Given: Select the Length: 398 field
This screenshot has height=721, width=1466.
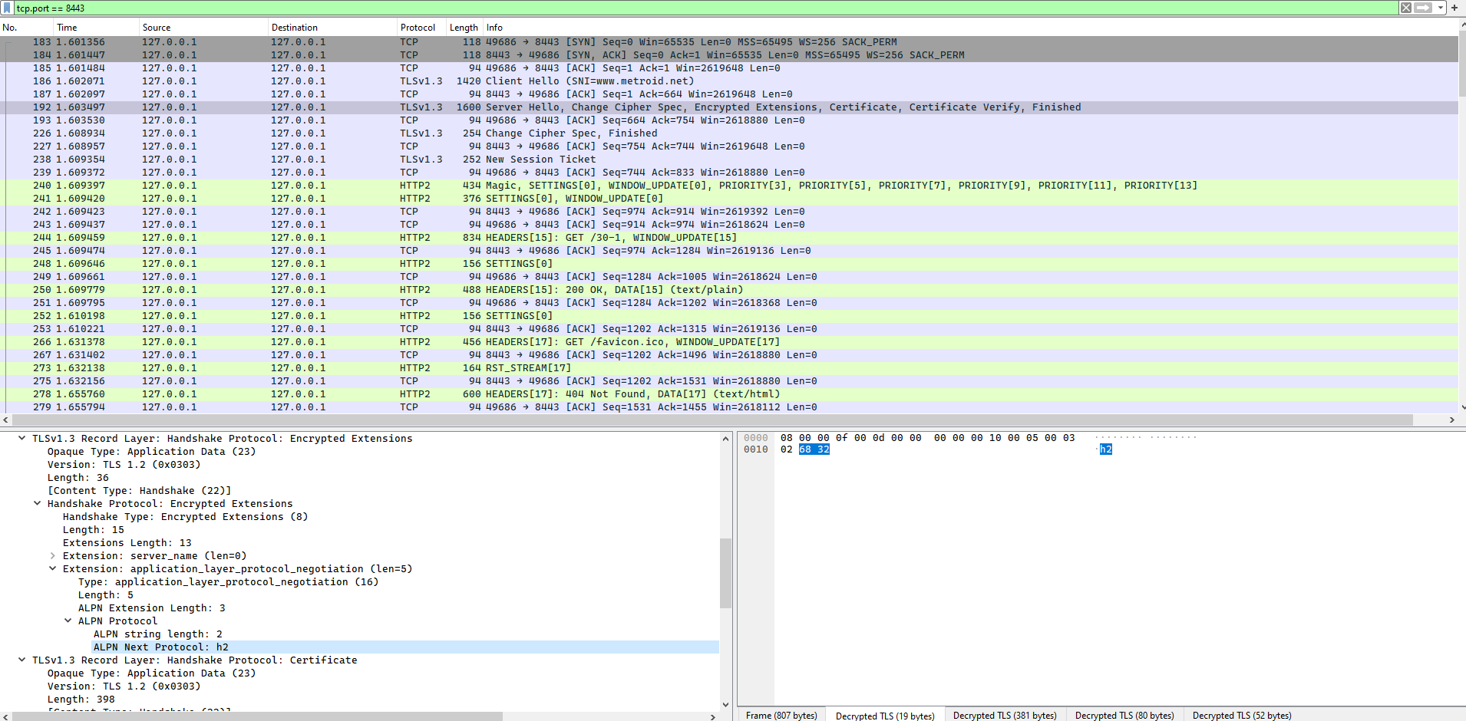Looking at the screenshot, I should pos(81,700).
